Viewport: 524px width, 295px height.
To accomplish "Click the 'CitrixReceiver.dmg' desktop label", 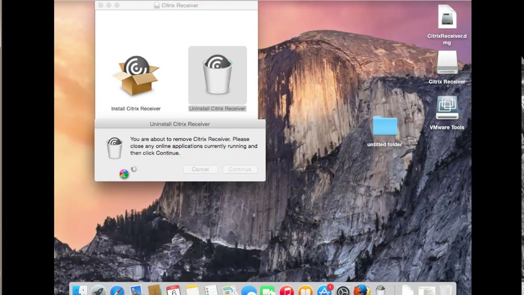I will point(447,39).
